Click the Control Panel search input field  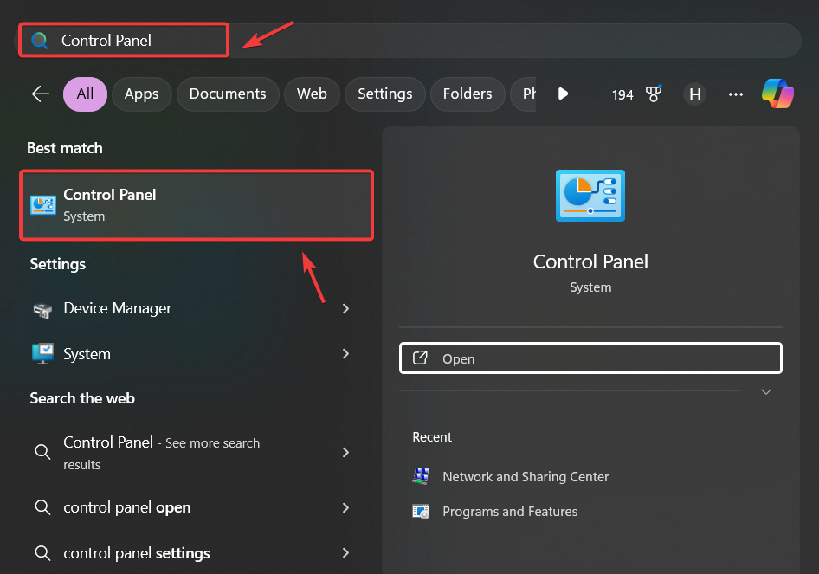pos(408,40)
